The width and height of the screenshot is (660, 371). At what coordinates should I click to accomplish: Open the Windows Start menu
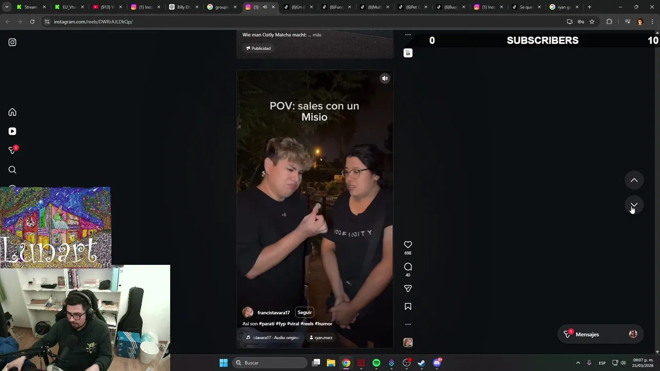[224, 363]
